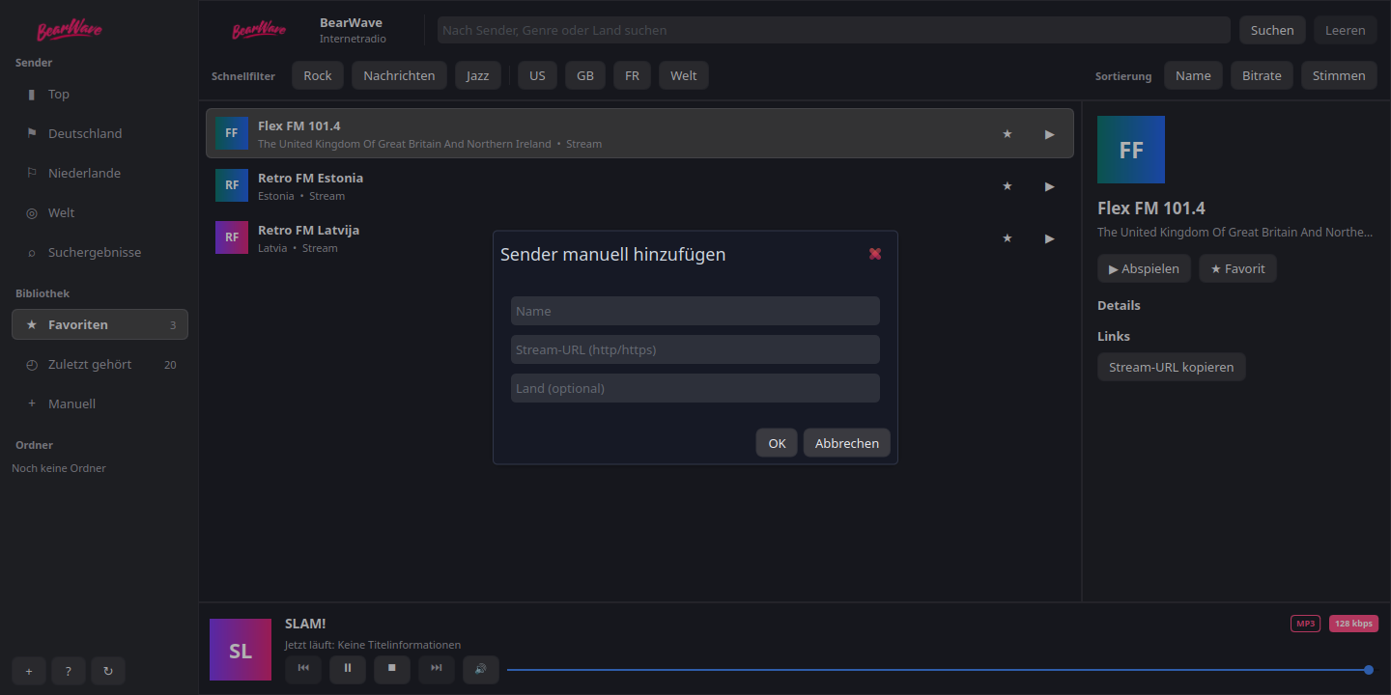1391x695 pixels.
Task: Select Manuell in the sidebar
Action: pyautogui.click(x=99, y=404)
